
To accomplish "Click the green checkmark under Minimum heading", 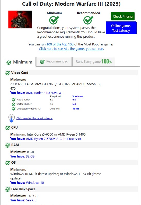I will (x=54, y=20).
